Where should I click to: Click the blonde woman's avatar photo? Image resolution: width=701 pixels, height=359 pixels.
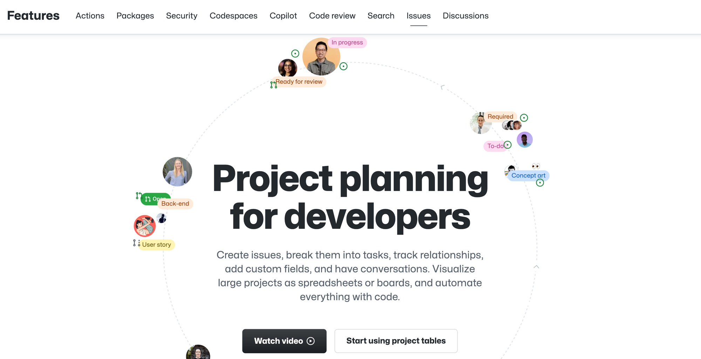(177, 171)
